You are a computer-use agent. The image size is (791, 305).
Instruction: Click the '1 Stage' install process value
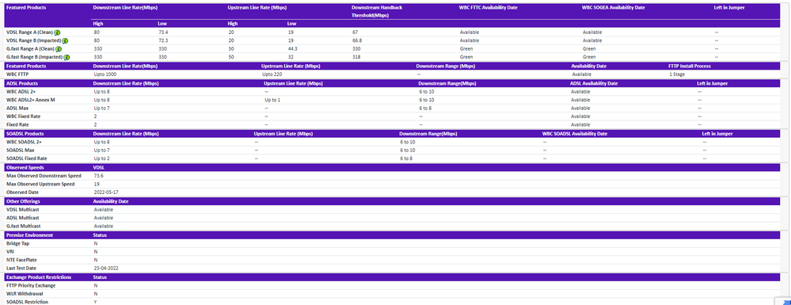(x=676, y=74)
